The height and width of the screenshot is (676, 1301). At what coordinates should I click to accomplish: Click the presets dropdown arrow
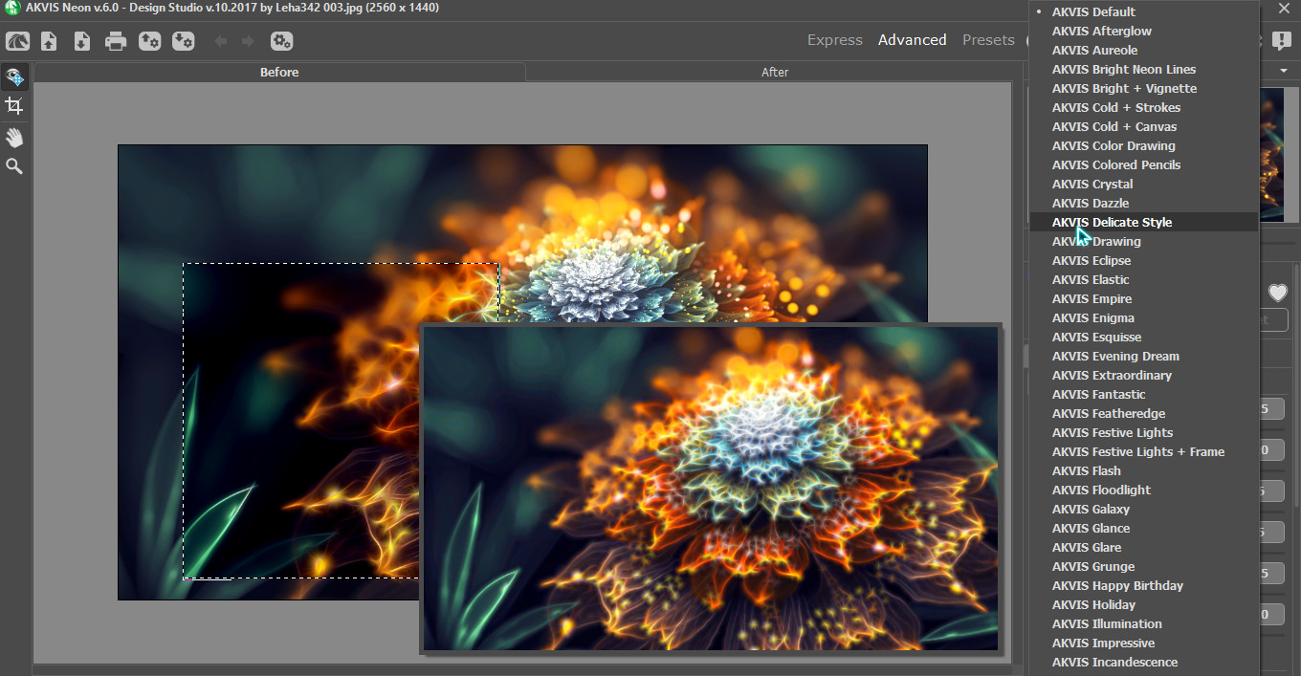pos(1283,72)
